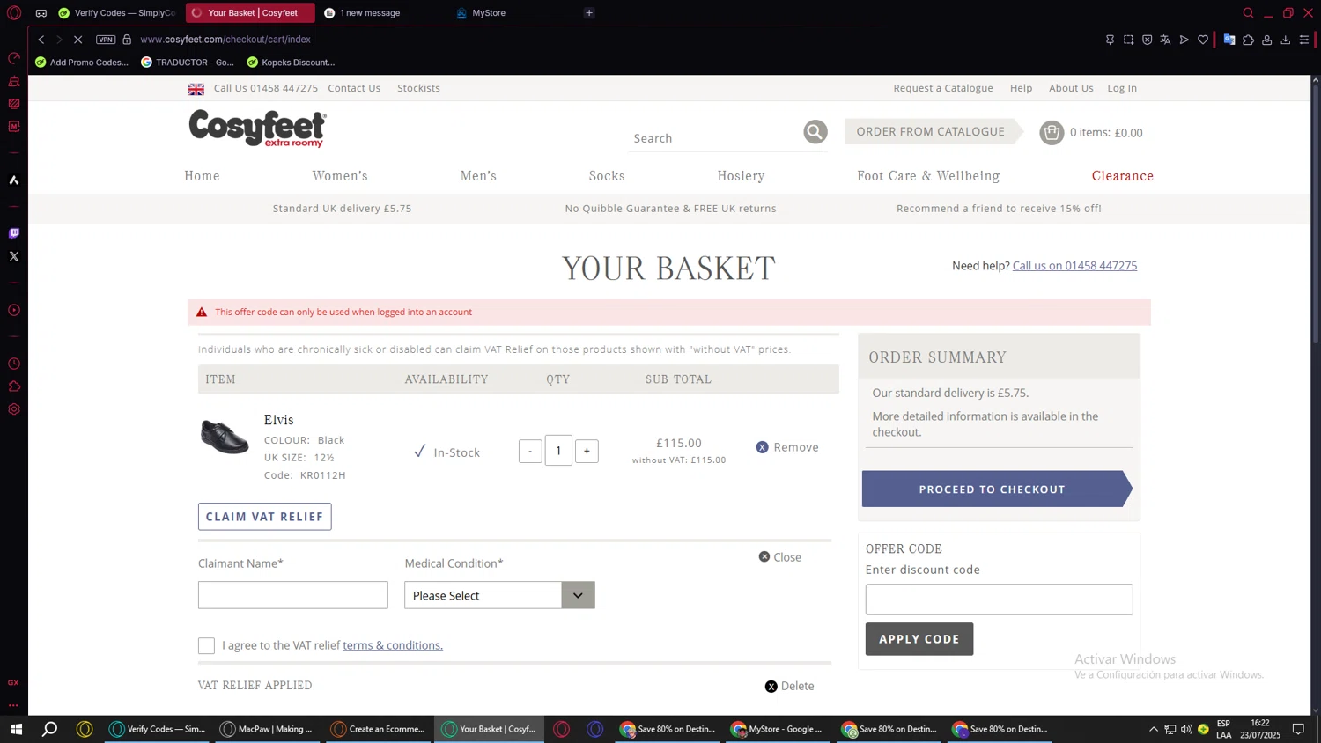The image size is (1321, 743).
Task: Open the Stockists link
Action: (418, 88)
